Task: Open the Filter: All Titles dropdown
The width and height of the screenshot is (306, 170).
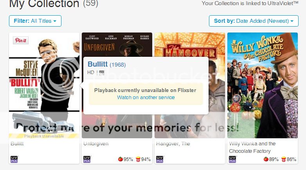Action: [35, 21]
